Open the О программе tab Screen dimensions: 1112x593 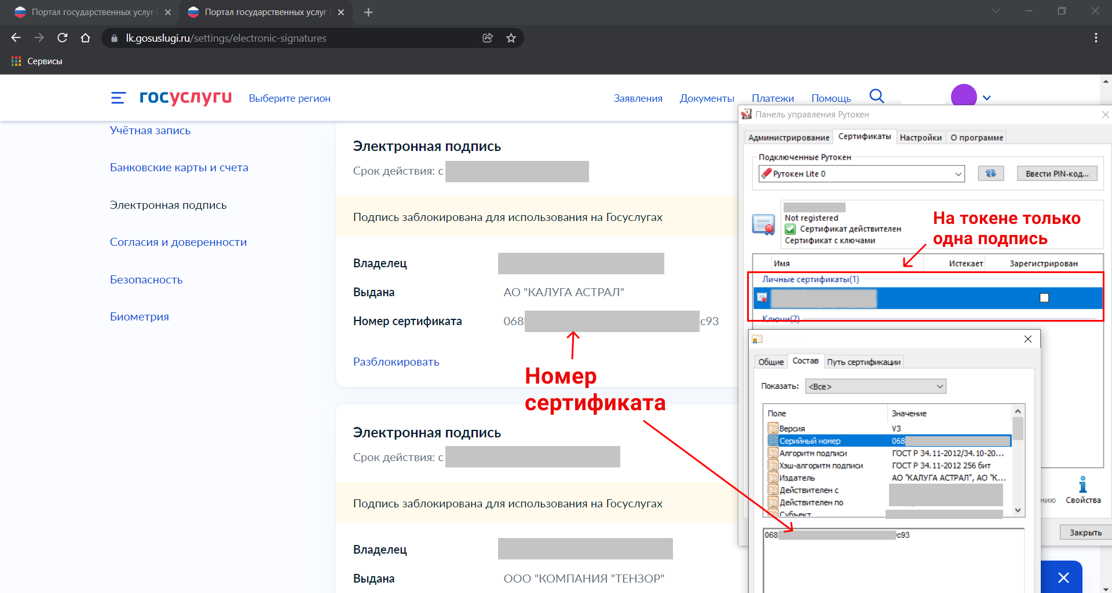976,138
